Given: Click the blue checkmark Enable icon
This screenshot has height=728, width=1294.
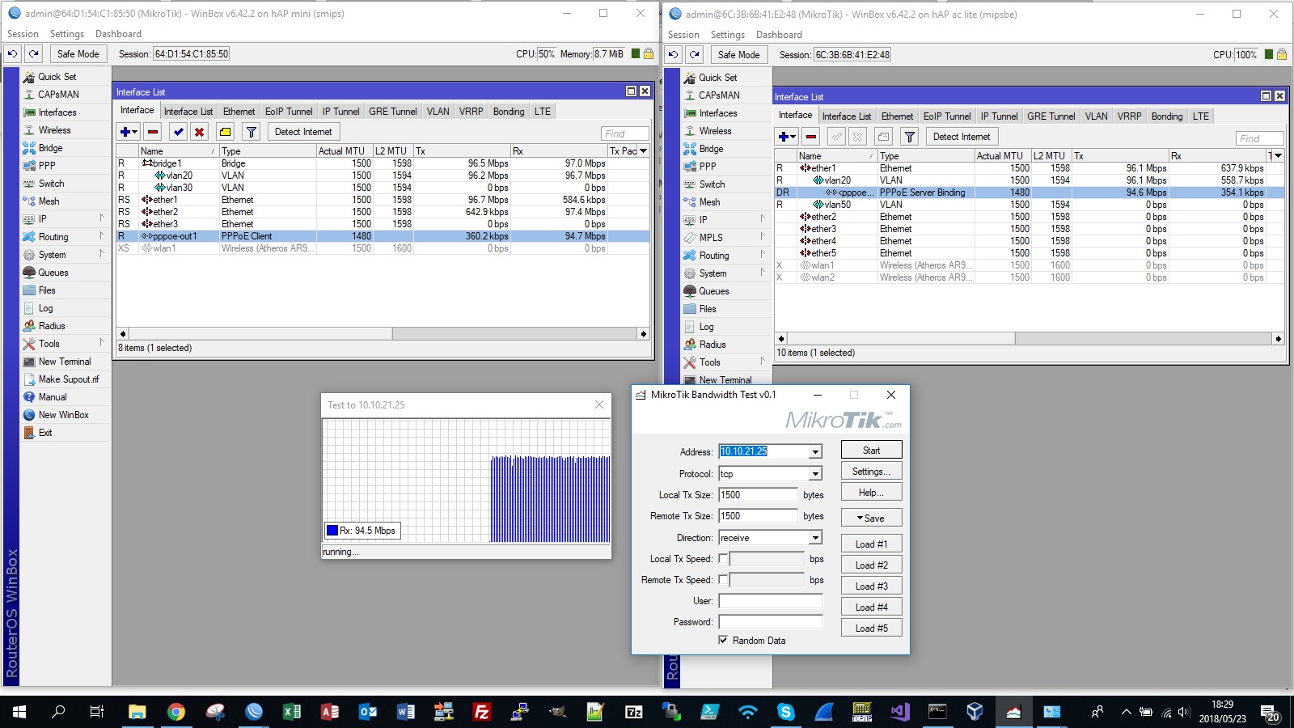Looking at the screenshot, I should click(179, 132).
